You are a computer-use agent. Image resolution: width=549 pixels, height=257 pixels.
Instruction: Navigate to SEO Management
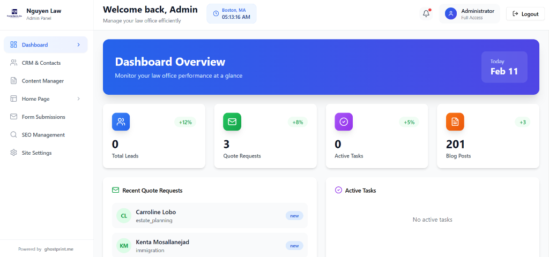click(x=46, y=134)
